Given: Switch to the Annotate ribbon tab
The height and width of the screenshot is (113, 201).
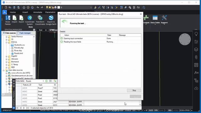Looking at the screenshot, I should coord(38,12).
